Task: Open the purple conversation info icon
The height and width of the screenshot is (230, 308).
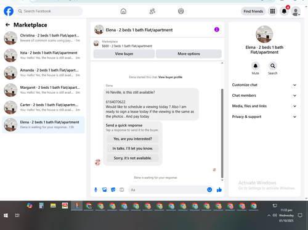Action: [217, 30]
